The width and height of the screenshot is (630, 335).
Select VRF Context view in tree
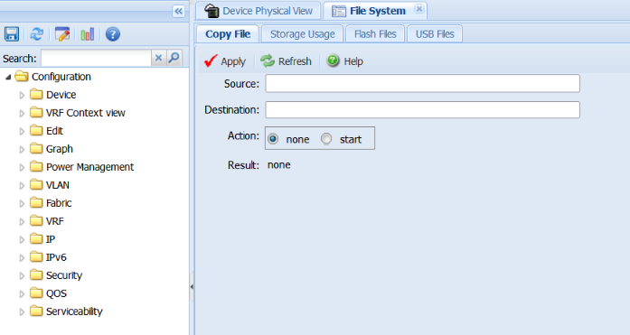point(86,113)
